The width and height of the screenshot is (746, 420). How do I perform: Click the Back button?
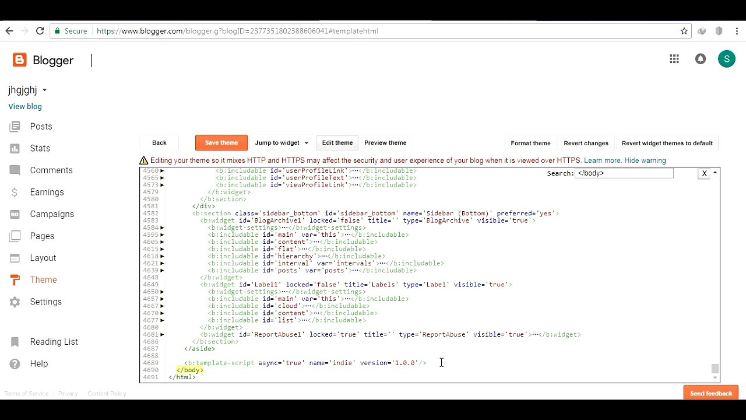(x=159, y=143)
